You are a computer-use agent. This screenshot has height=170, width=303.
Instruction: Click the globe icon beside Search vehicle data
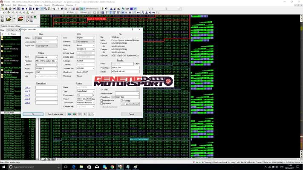pyautogui.click(x=68, y=114)
